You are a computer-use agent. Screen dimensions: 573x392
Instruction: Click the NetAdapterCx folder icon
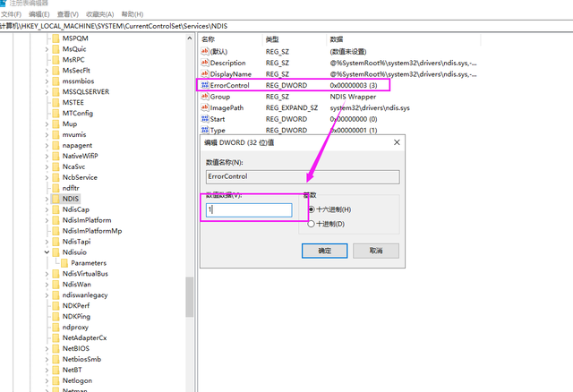pyautogui.click(x=56, y=338)
